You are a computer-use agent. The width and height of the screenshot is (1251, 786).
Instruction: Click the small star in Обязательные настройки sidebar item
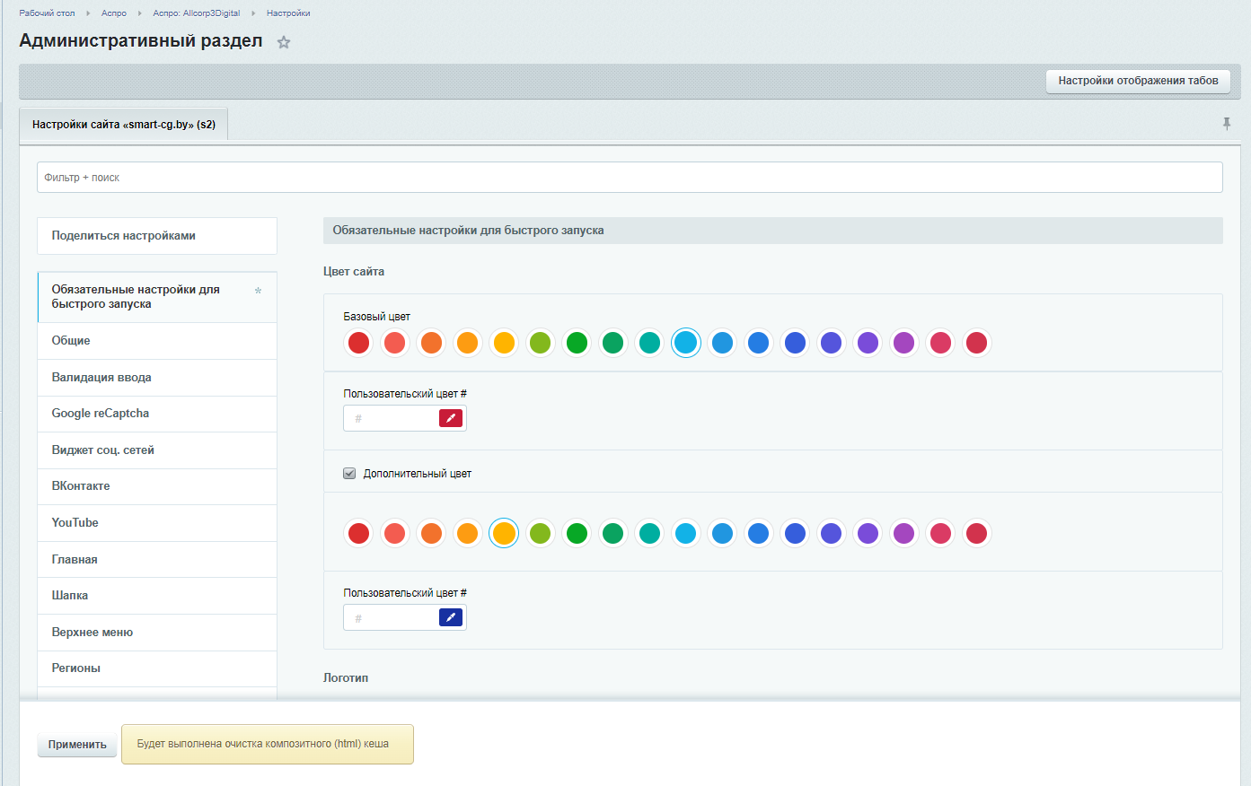coord(259,291)
